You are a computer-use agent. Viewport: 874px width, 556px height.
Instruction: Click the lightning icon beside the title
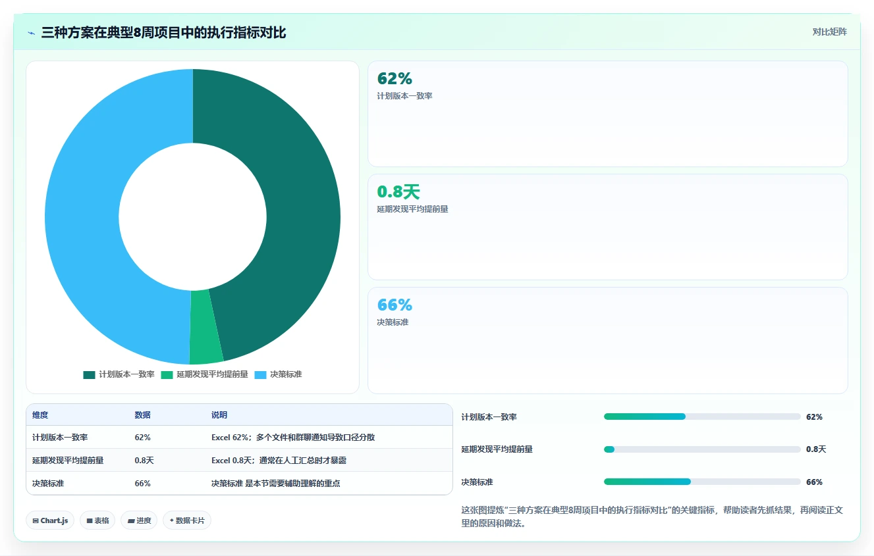click(x=32, y=33)
